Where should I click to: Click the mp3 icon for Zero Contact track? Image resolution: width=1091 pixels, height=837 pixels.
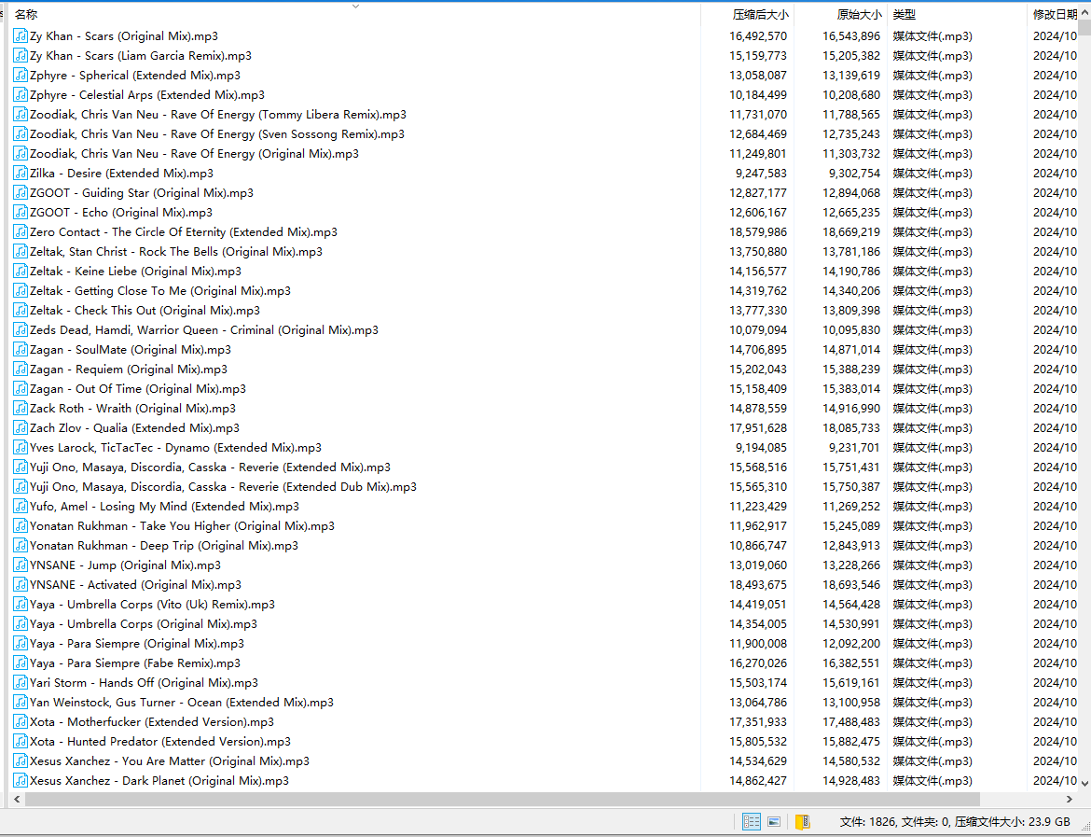point(21,232)
